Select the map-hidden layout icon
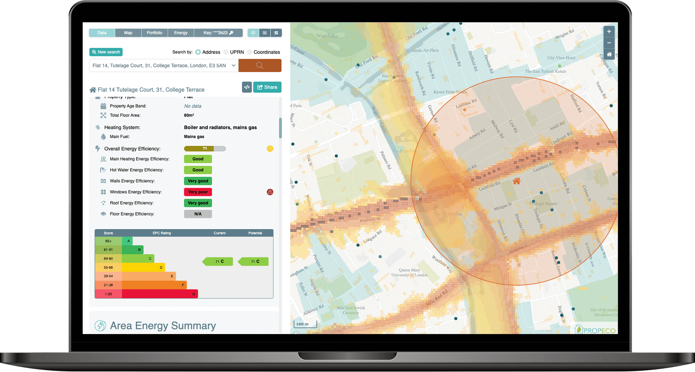Viewport: 695px width, 372px height. click(265, 33)
